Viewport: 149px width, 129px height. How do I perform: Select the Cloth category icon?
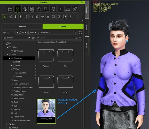point(46,9)
